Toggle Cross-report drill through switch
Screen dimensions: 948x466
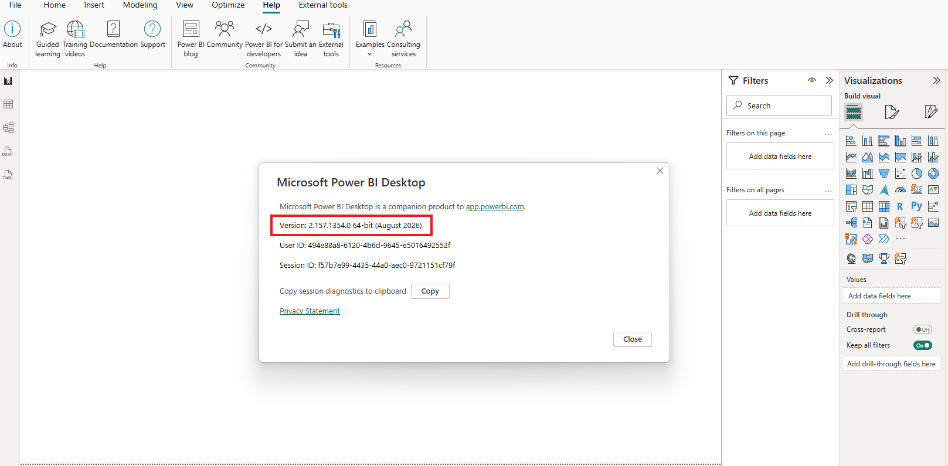[x=923, y=329]
